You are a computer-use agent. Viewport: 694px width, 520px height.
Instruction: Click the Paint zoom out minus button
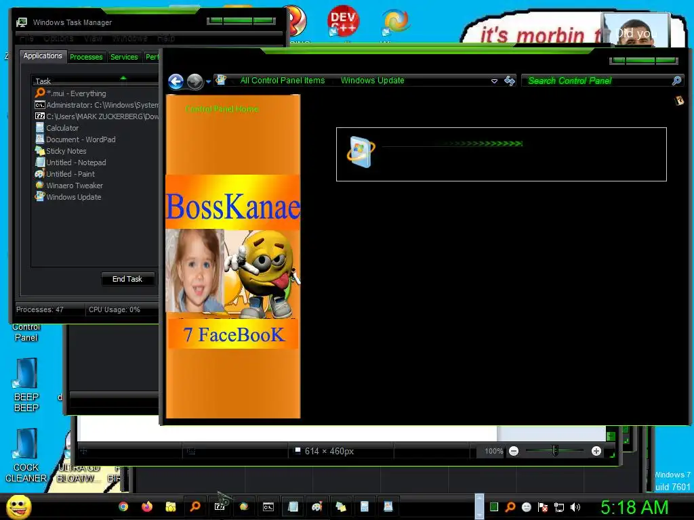[x=514, y=451]
